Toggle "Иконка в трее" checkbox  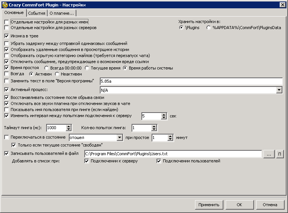6,36
